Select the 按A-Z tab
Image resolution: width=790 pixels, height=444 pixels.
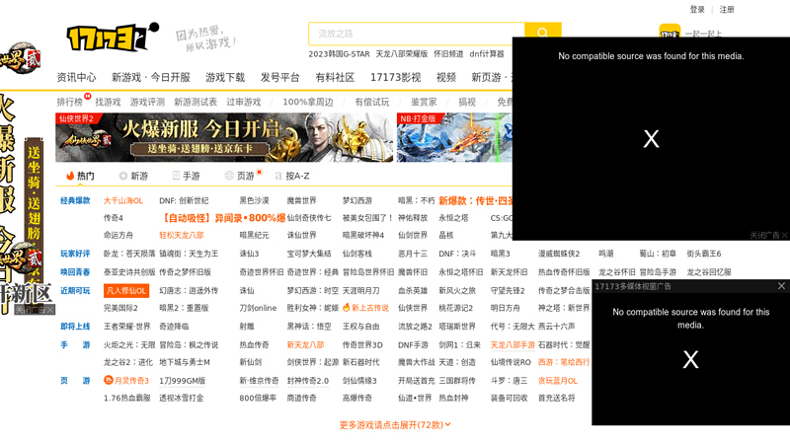click(292, 176)
